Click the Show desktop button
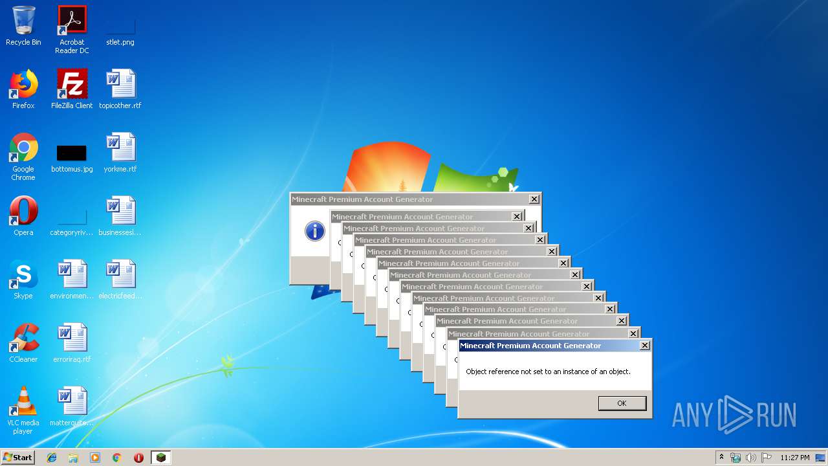Image resolution: width=828 pixels, height=466 pixels. pos(821,458)
